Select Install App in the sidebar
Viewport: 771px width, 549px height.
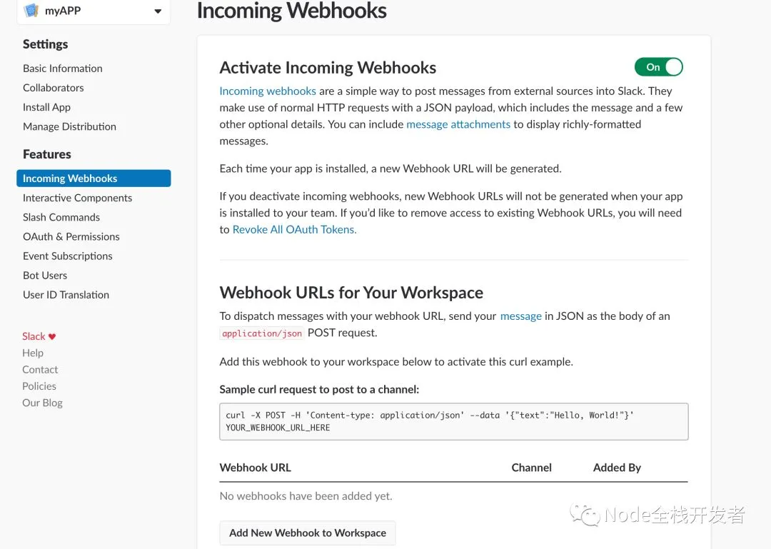[46, 107]
